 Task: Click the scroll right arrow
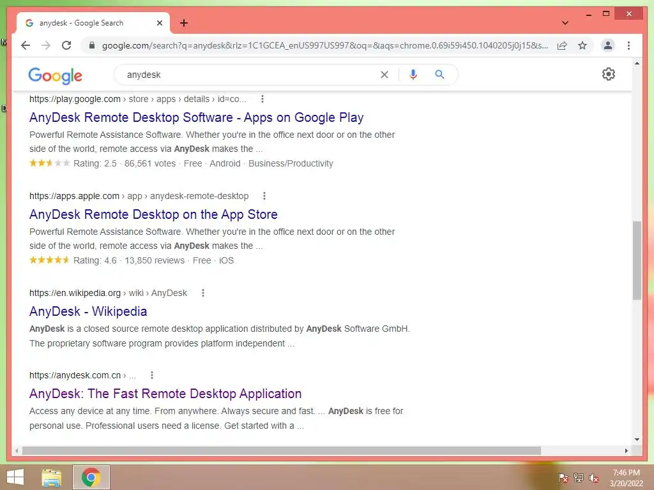(x=626, y=451)
